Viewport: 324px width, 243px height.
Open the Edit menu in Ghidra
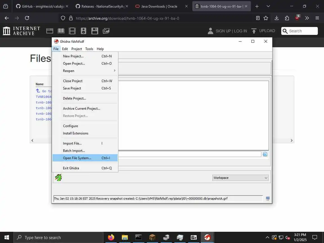coord(65,49)
